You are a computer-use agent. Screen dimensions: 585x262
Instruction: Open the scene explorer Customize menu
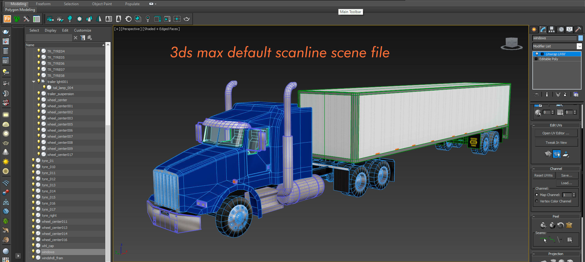83,30
